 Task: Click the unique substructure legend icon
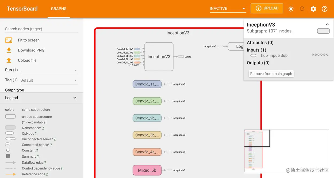pyautogui.click(x=10, y=116)
